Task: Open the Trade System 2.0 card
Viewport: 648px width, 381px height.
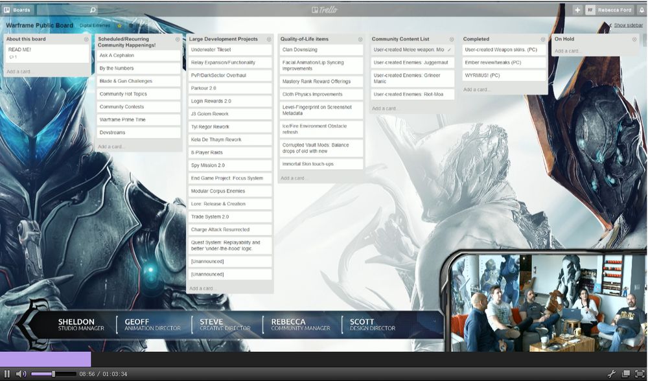Action: click(230, 216)
